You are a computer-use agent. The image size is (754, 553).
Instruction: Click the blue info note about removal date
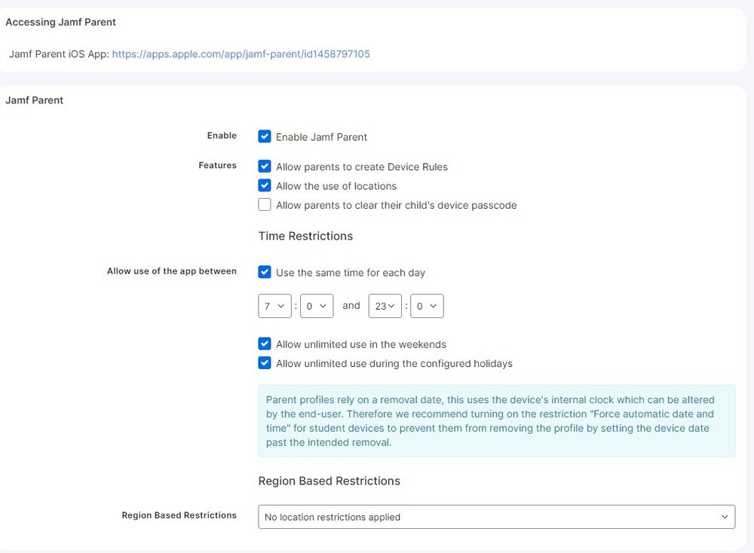coord(496,421)
